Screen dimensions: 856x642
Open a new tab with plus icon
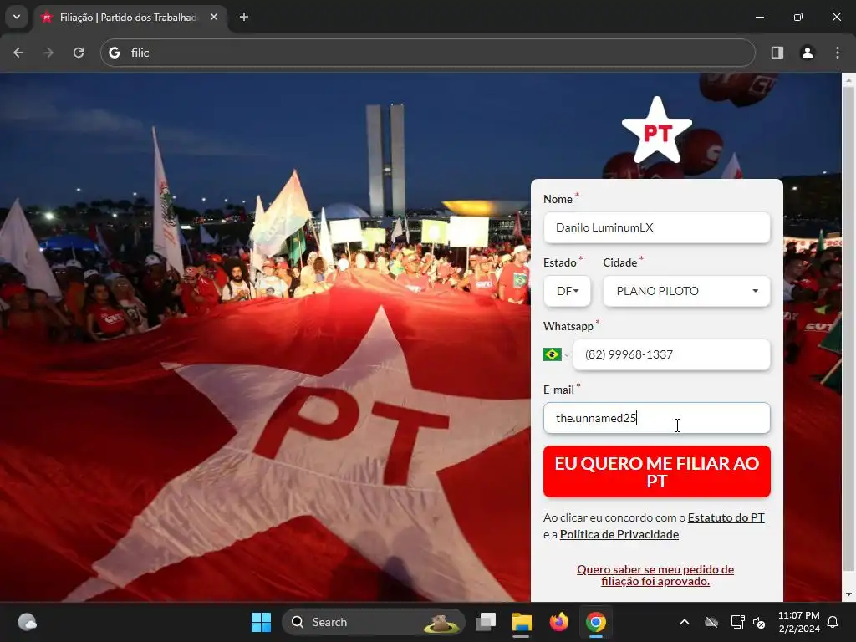pyautogui.click(x=244, y=17)
